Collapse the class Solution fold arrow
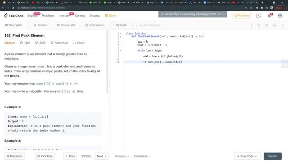 tap(121, 34)
